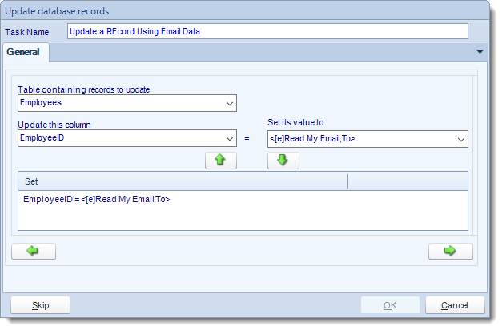This screenshot has height=330, width=502.
Task: Open the 'Set its value to' dropdown
Action: coord(460,139)
